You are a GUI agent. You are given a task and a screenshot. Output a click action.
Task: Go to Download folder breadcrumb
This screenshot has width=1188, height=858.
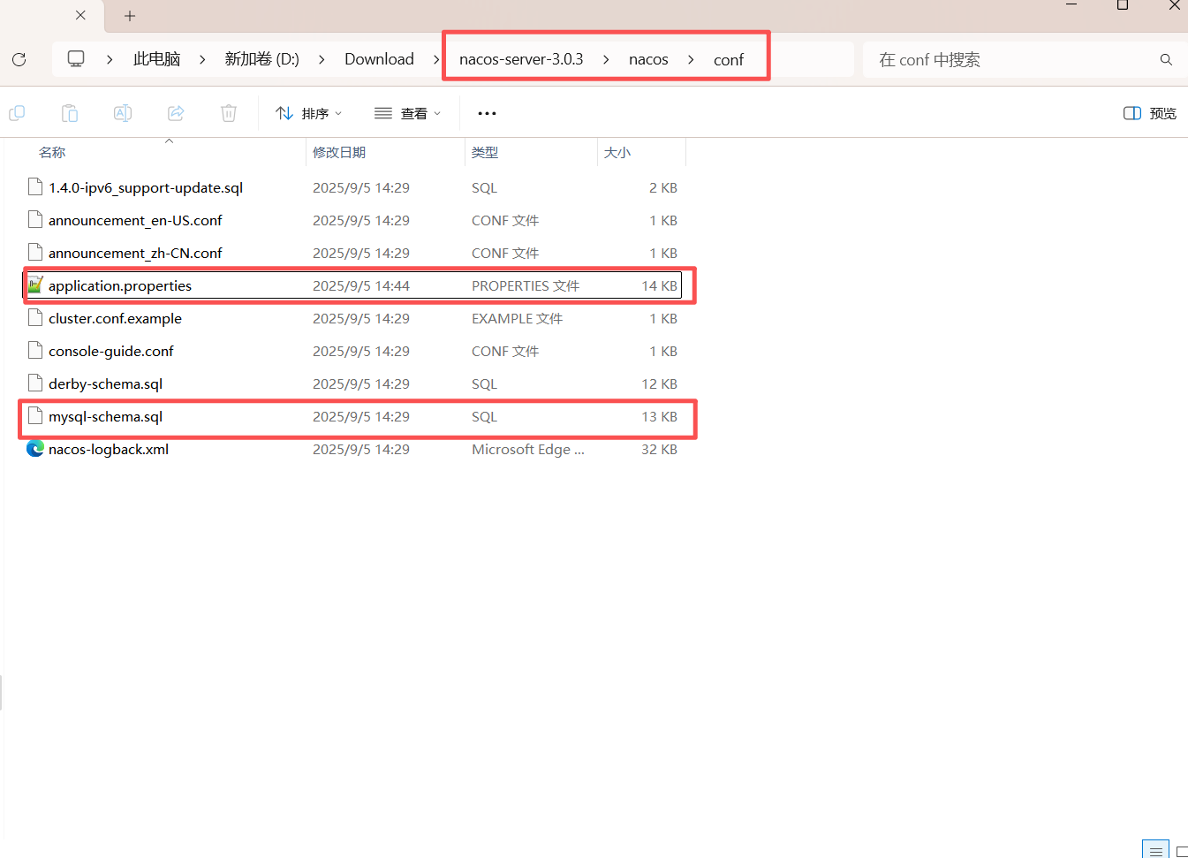(379, 59)
